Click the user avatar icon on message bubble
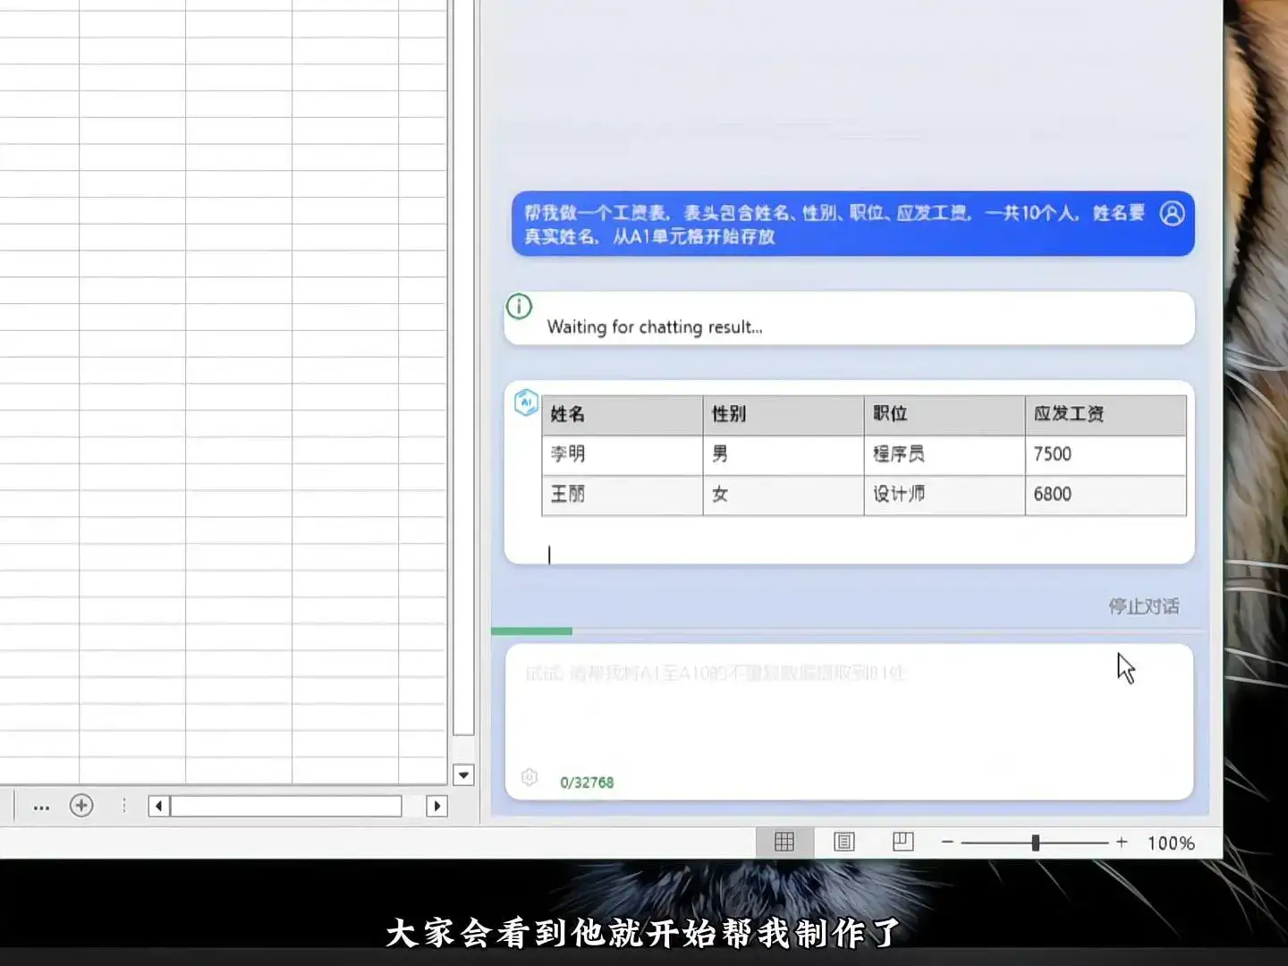Screen dimensions: 1288x966 tap(1173, 214)
